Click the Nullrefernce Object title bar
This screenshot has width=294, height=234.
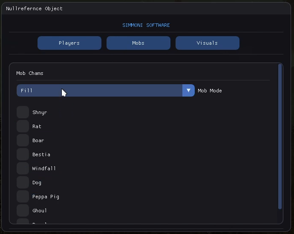(147, 9)
